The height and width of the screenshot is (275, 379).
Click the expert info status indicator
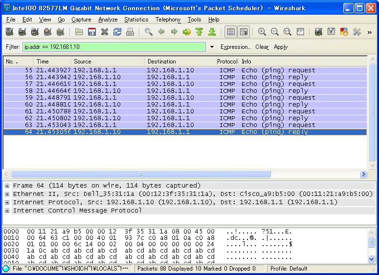pos(5,269)
